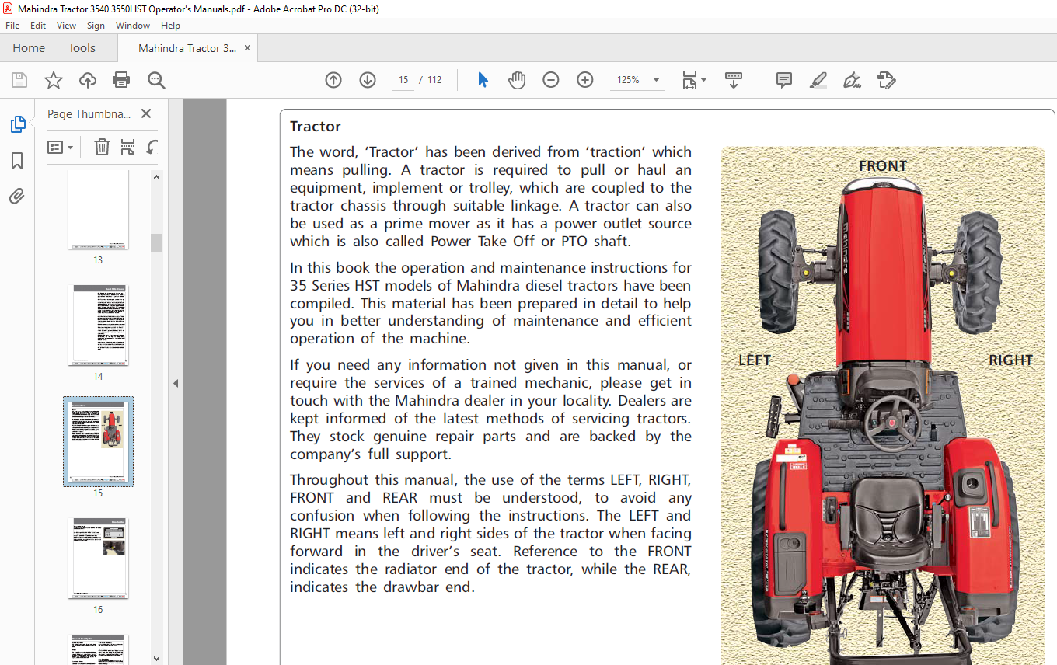The image size is (1057, 665).
Task: Zoom out with the minus icon
Action: pyautogui.click(x=551, y=80)
